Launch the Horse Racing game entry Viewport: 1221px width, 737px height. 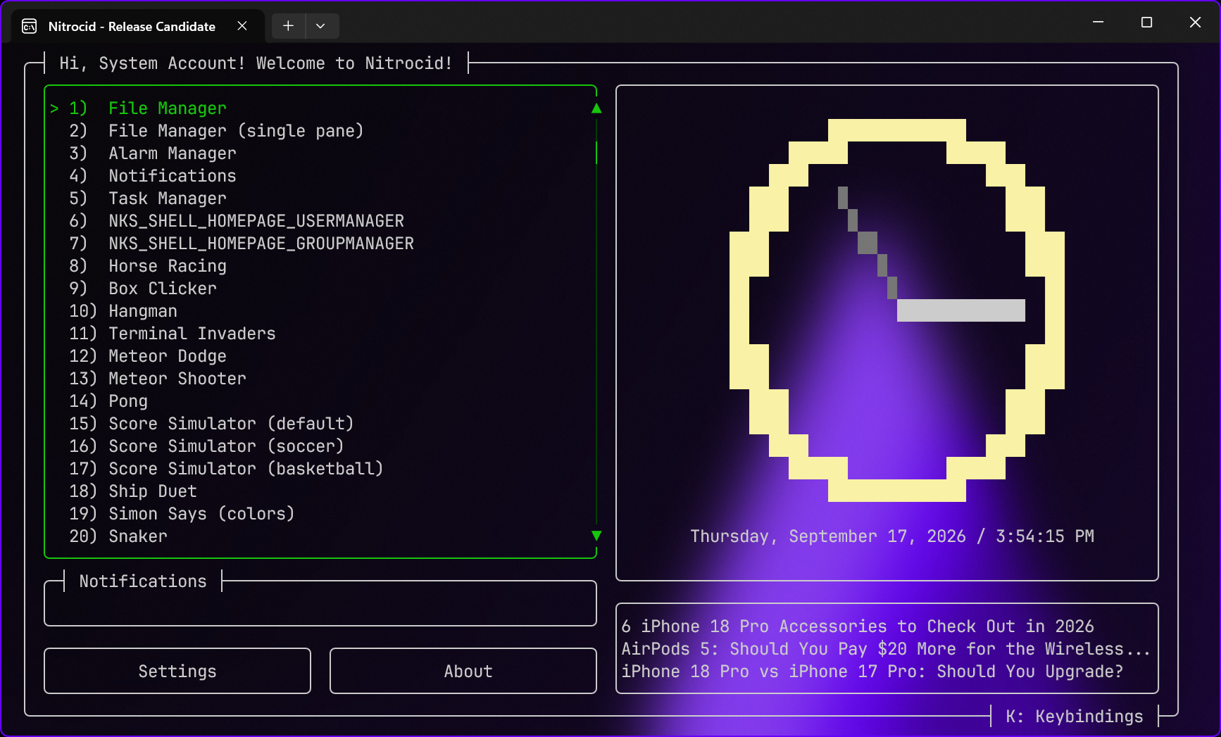(168, 266)
